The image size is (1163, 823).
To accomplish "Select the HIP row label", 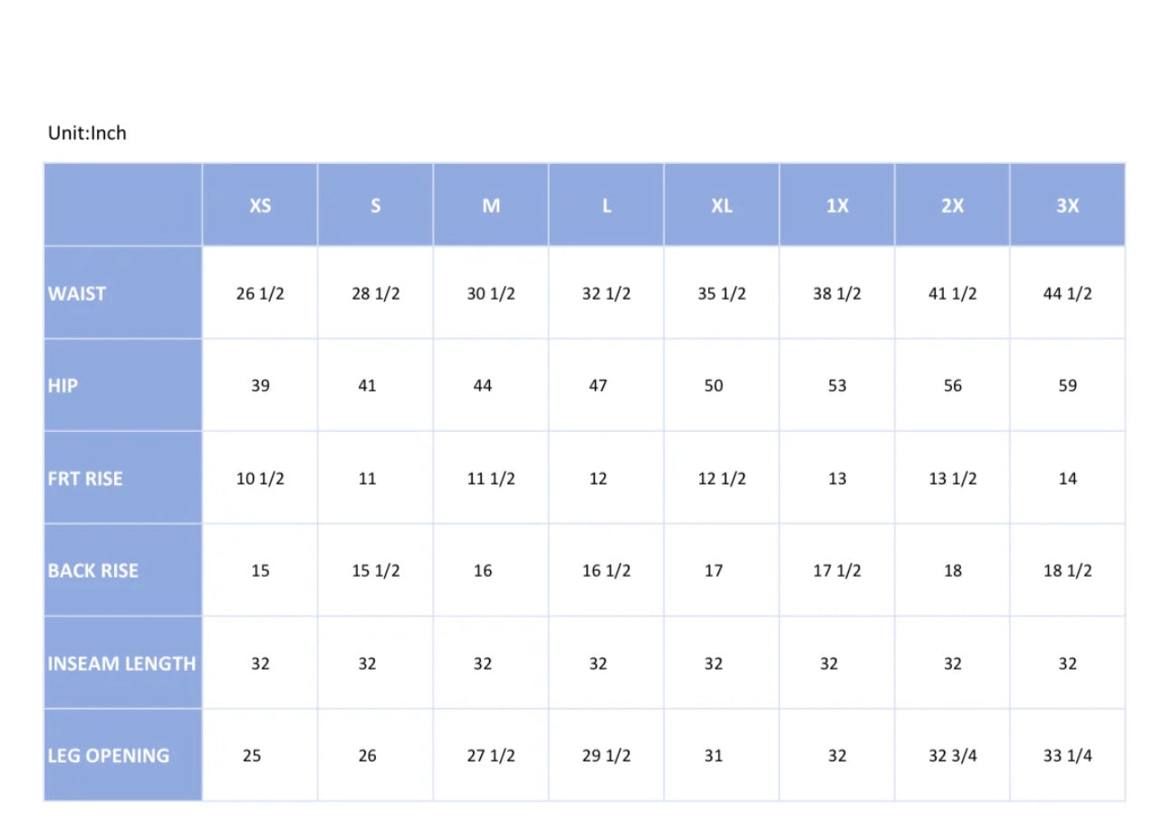I will [62, 386].
